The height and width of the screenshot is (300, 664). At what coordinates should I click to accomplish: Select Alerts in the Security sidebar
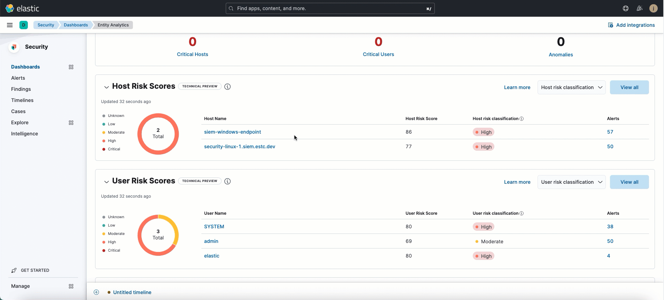click(x=18, y=78)
